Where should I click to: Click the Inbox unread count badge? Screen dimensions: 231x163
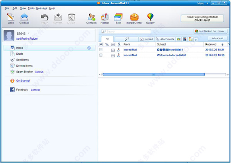89,48
